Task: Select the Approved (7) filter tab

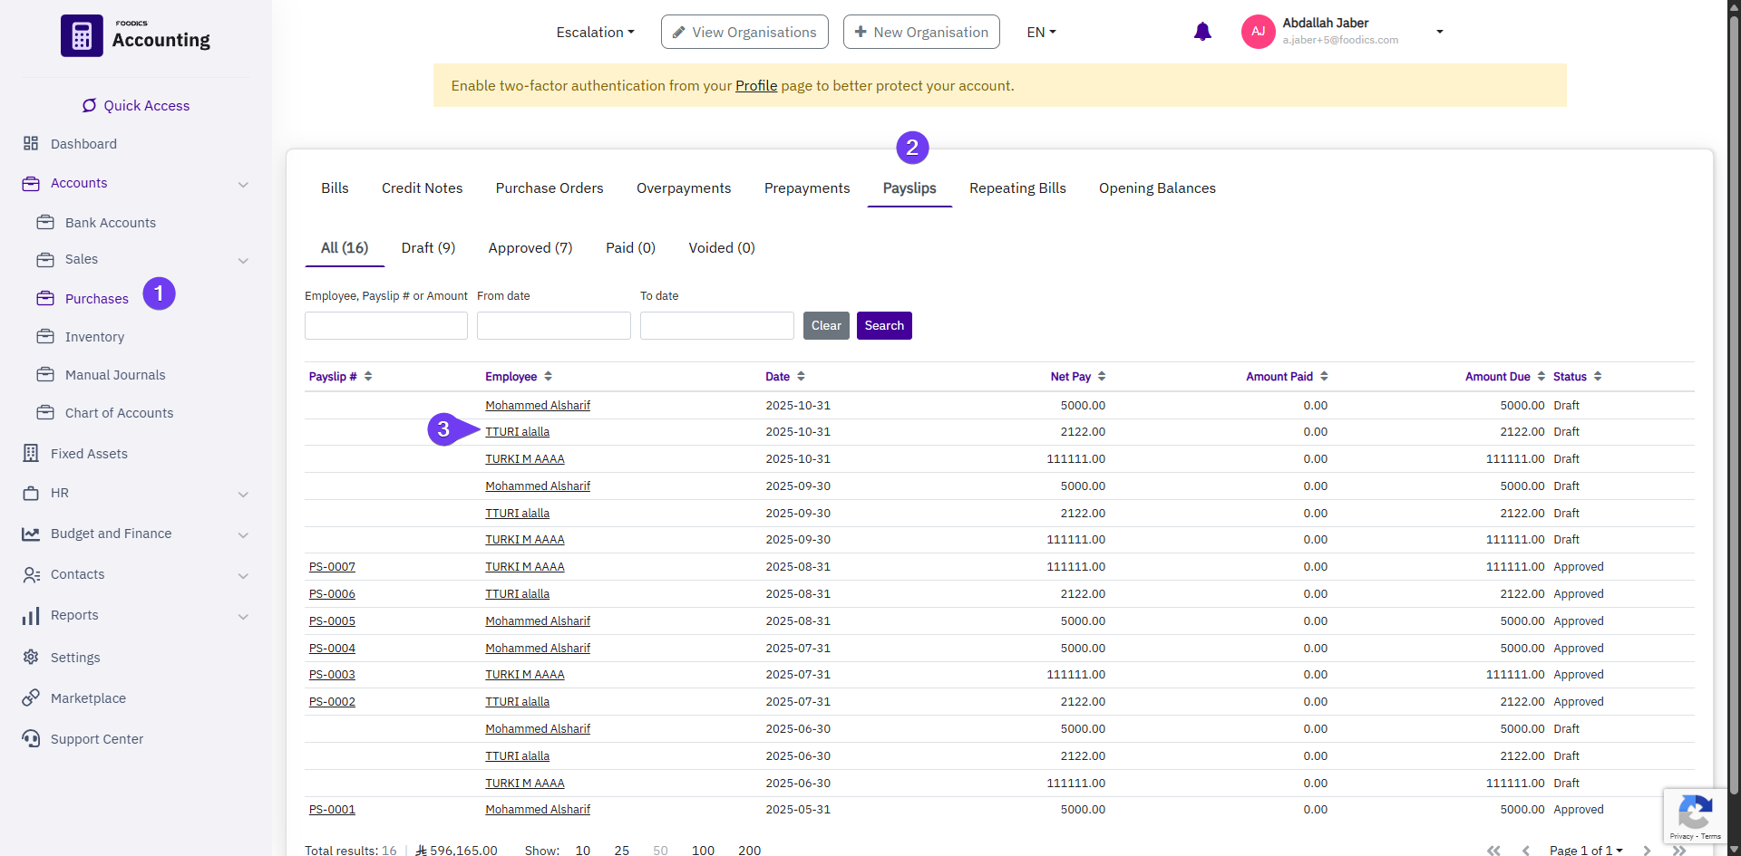Action: (x=530, y=248)
